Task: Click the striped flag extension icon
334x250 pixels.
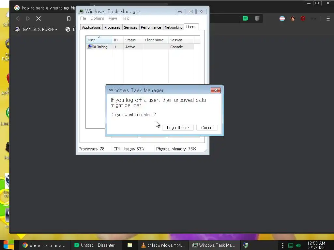Action: point(282,19)
